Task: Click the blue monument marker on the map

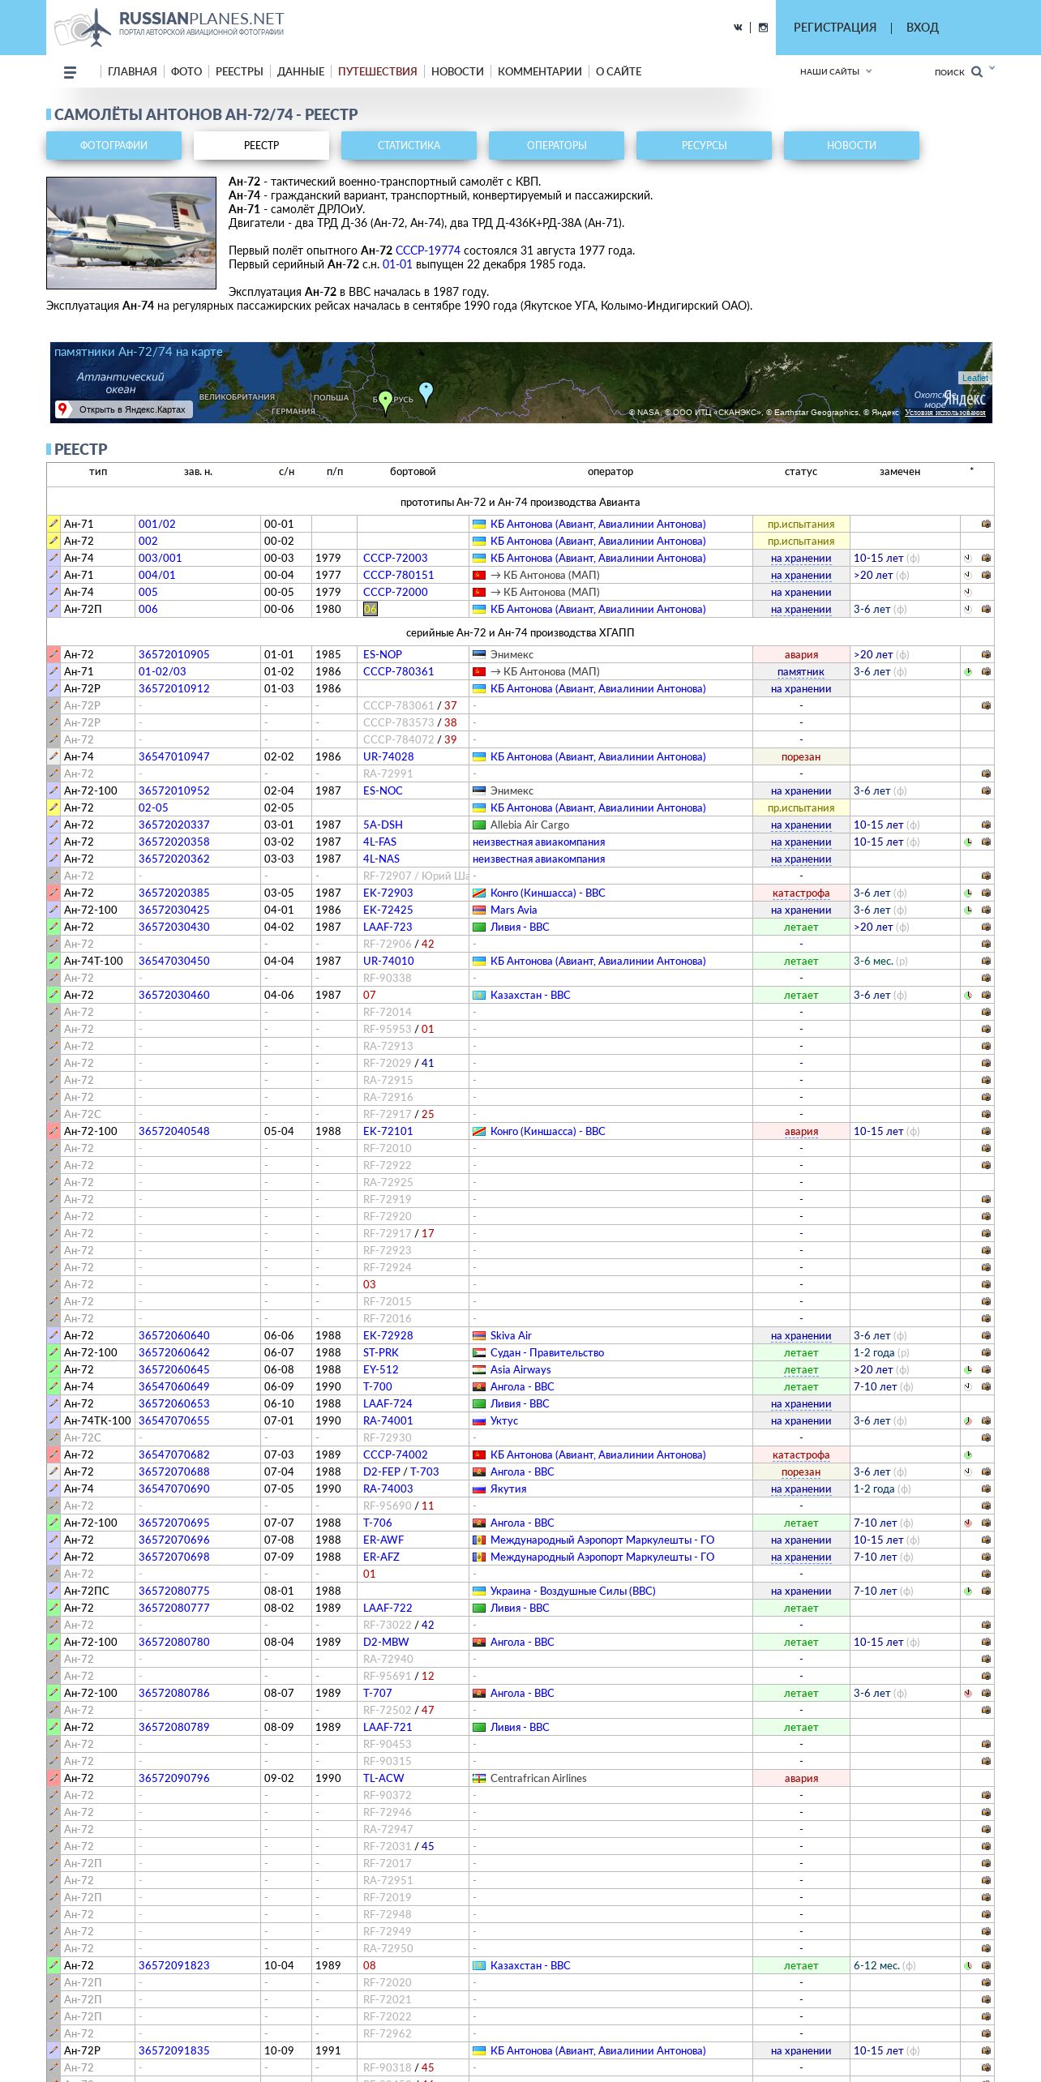Action: click(426, 392)
